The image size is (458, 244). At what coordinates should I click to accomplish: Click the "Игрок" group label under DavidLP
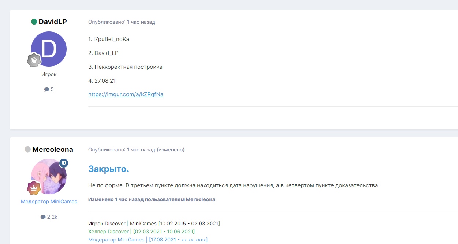(x=49, y=74)
